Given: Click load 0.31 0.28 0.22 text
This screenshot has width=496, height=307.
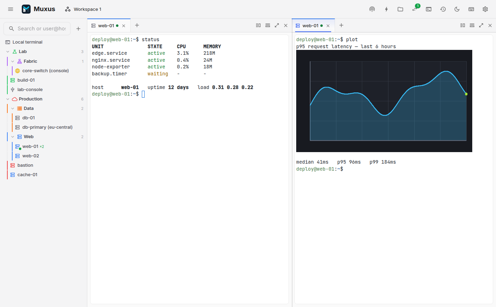Looking at the screenshot, I should (225, 87).
